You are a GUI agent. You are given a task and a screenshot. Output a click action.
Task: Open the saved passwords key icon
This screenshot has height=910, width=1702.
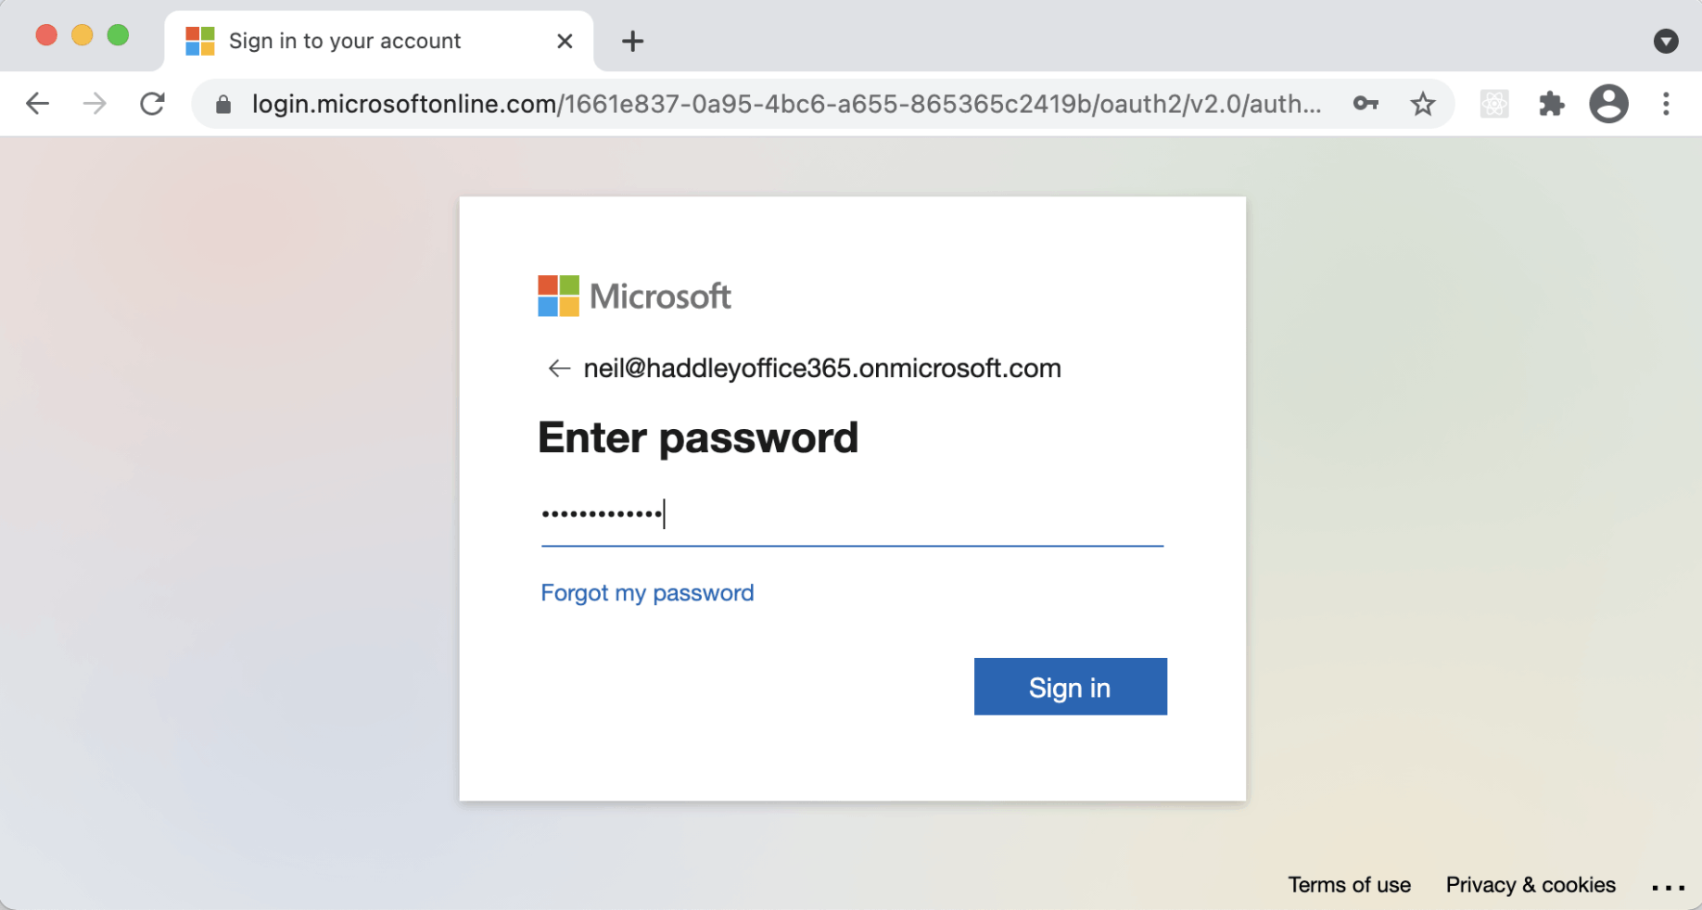(x=1365, y=104)
